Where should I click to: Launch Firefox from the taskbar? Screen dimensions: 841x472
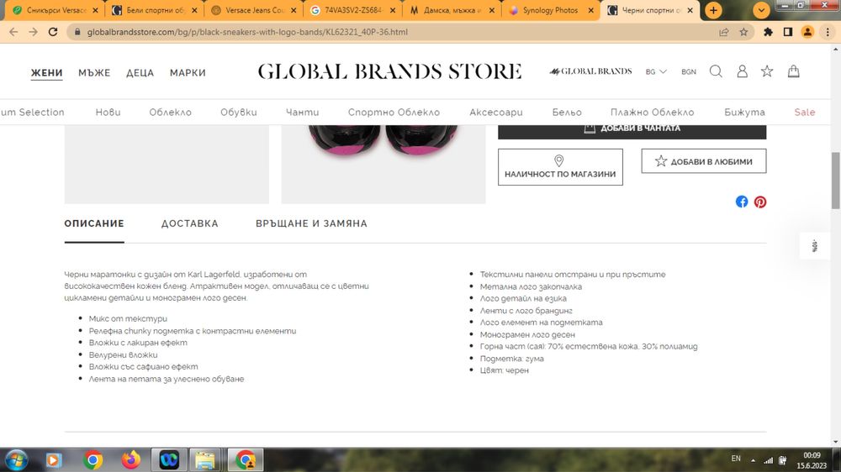coord(131,459)
